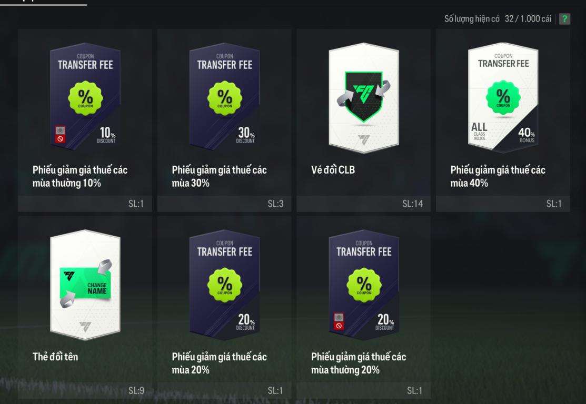Click the green question mark help icon

click(x=564, y=18)
